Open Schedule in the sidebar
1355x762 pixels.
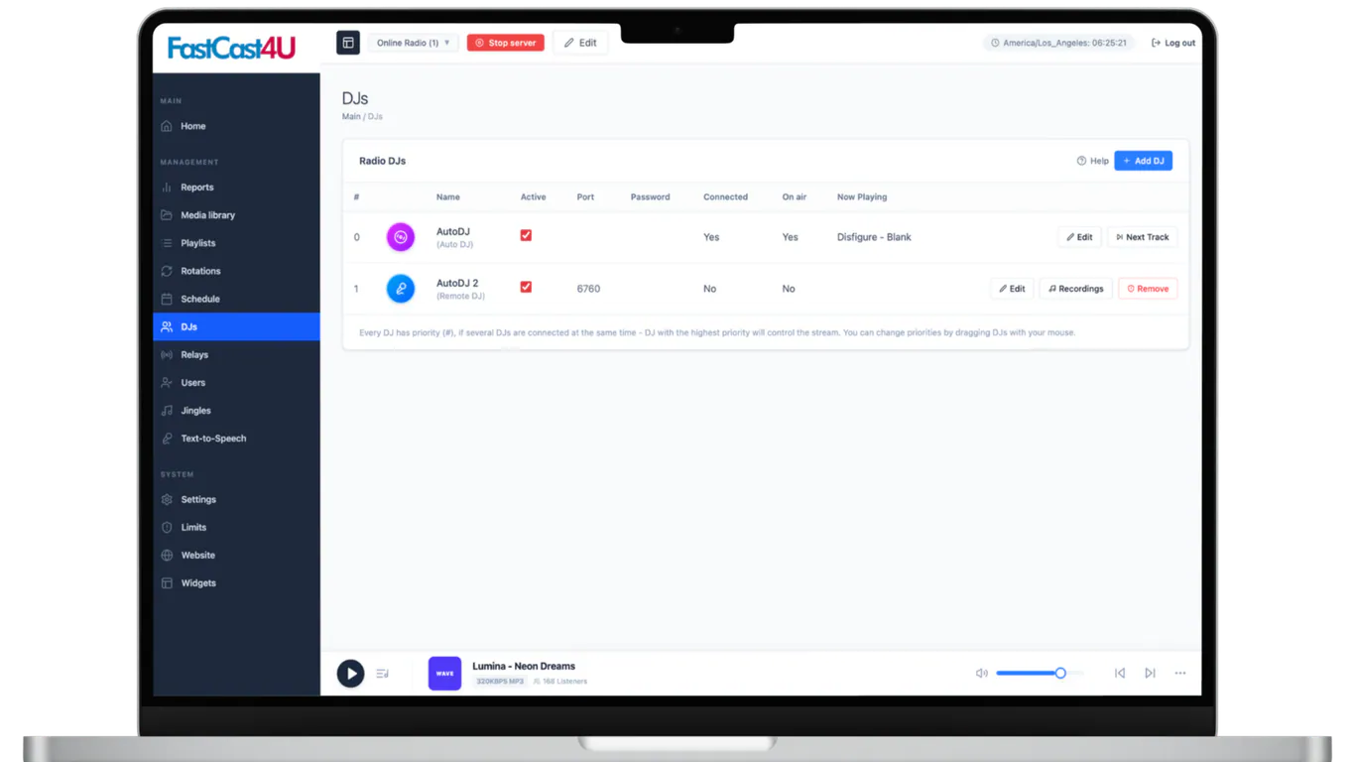coord(236,299)
